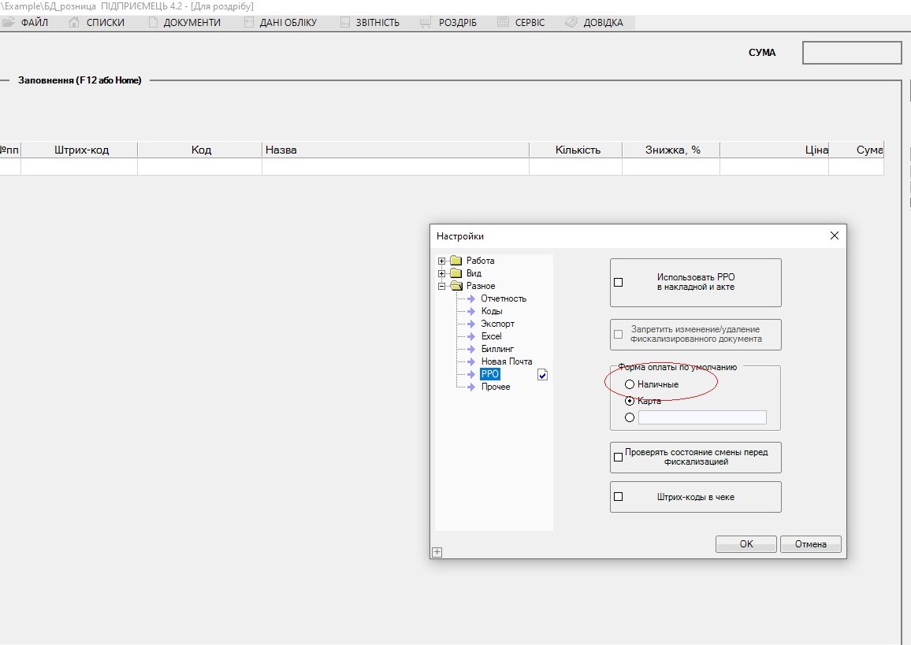Select Новая Почта in the settings tree

tap(506, 361)
